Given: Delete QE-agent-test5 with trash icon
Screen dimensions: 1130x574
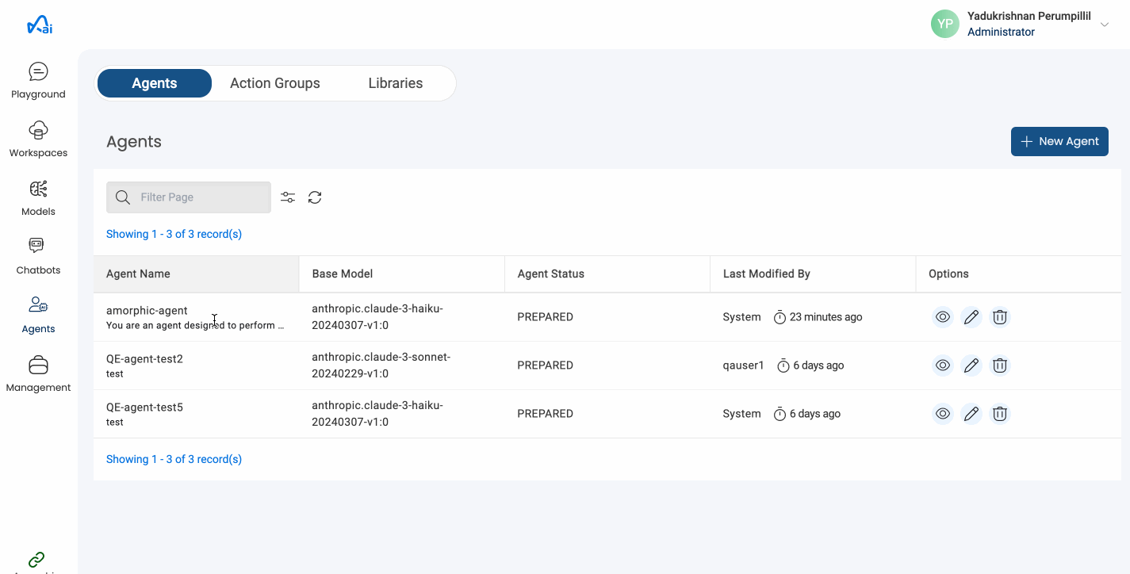Looking at the screenshot, I should (x=1000, y=414).
